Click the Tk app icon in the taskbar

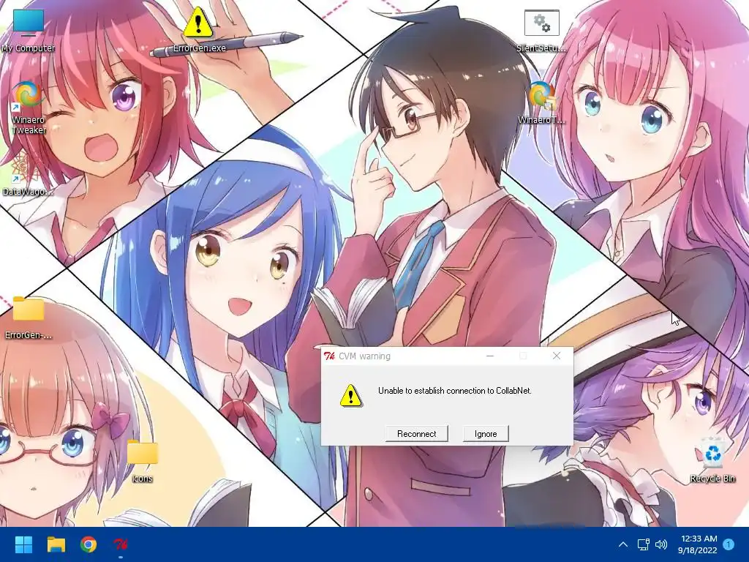pos(121,544)
